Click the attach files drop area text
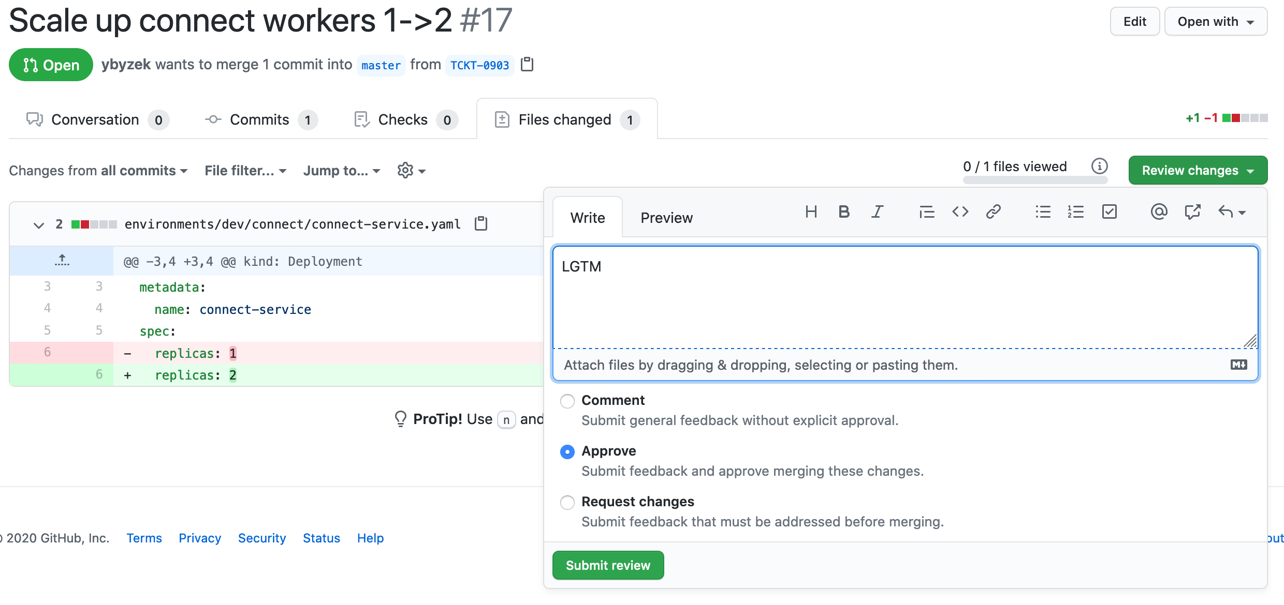The image size is (1284, 605). (761, 365)
